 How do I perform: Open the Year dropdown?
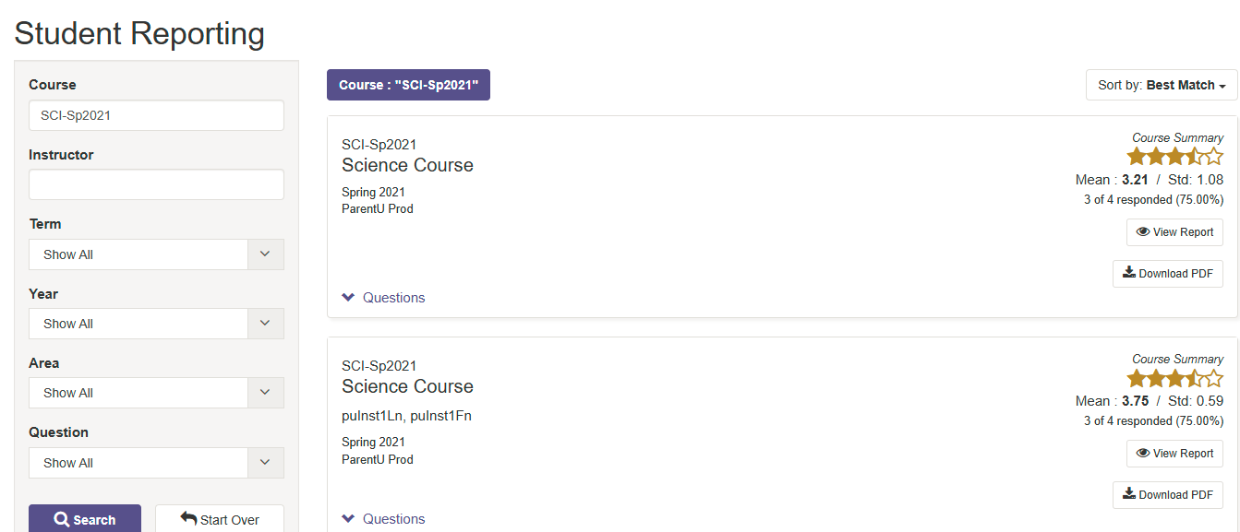[x=156, y=324]
